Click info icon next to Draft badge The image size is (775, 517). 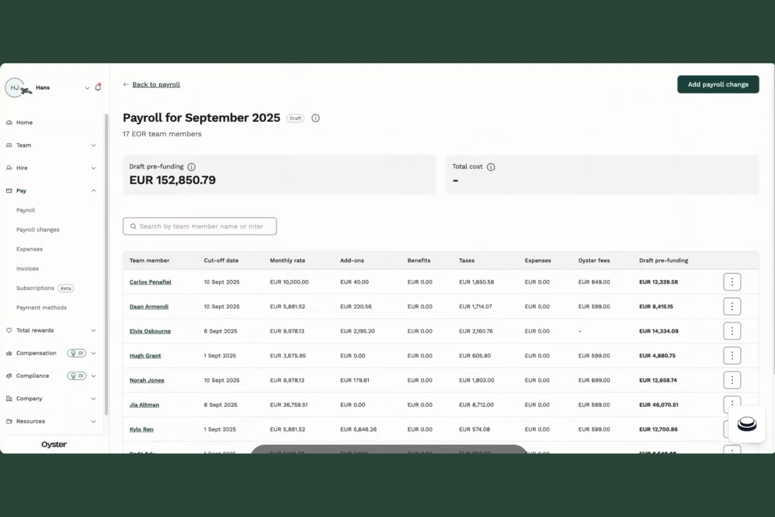tap(315, 118)
